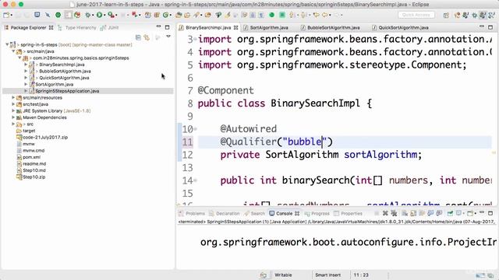This screenshot has width=499, height=280.
Task: Click @Qualifier annotation text on line 11
Action: click(x=248, y=142)
